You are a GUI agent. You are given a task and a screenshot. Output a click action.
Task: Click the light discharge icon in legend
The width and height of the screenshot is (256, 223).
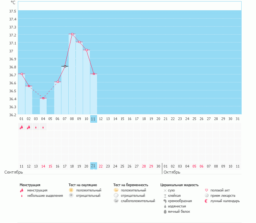(22, 196)
